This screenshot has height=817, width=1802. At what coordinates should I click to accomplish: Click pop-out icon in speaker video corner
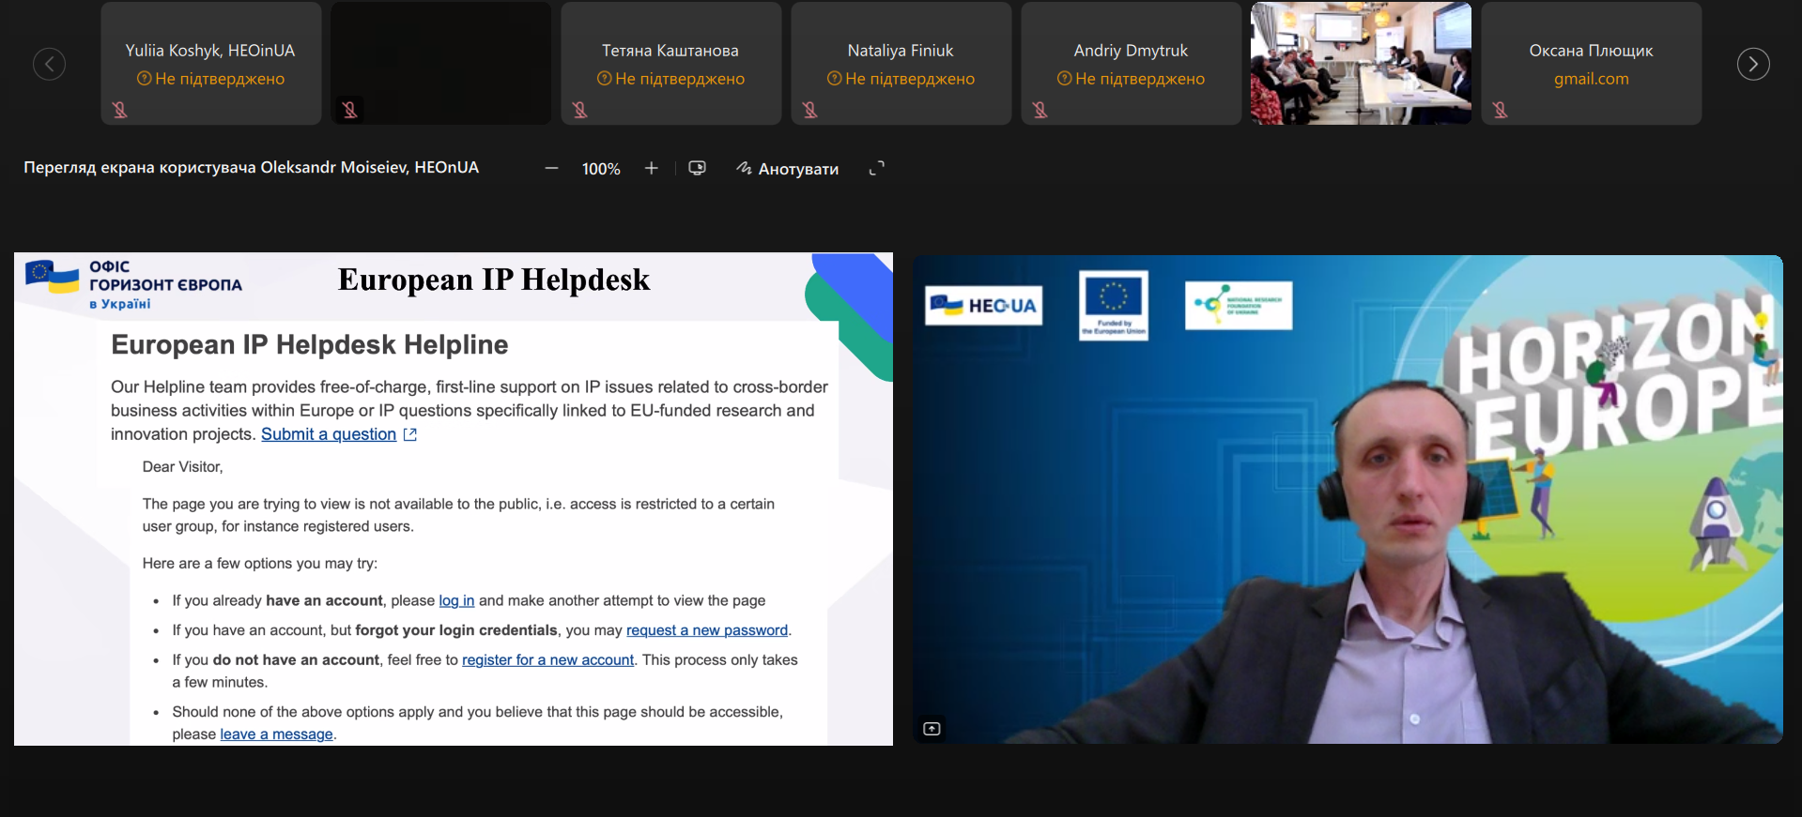click(932, 728)
